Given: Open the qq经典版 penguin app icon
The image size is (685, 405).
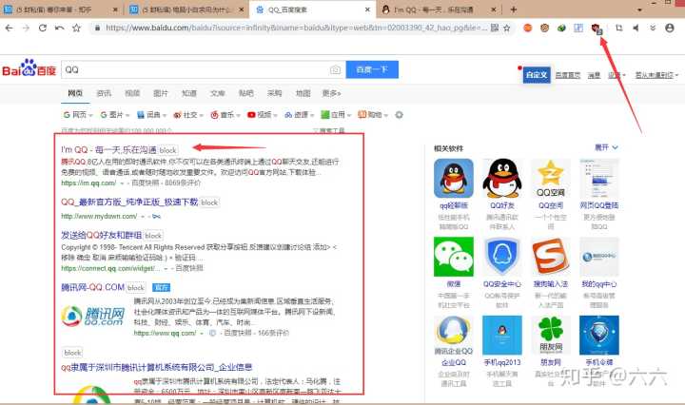Looking at the screenshot, I should coord(454,178).
